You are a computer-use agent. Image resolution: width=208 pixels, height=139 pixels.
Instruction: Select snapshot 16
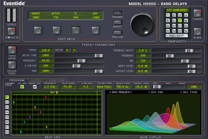[186, 31]
